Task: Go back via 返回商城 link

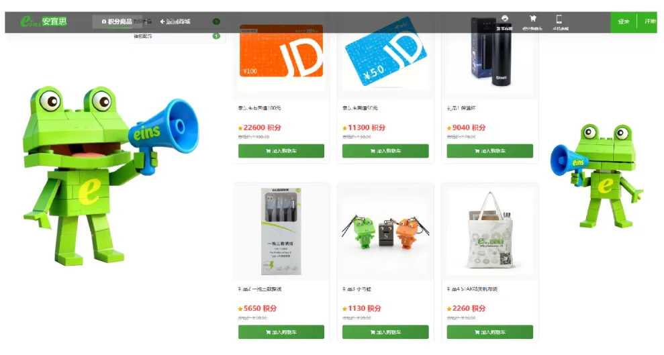Action: pyautogui.click(x=175, y=21)
